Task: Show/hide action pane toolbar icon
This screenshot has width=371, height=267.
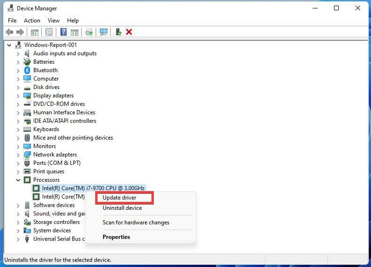Action: click(74, 32)
